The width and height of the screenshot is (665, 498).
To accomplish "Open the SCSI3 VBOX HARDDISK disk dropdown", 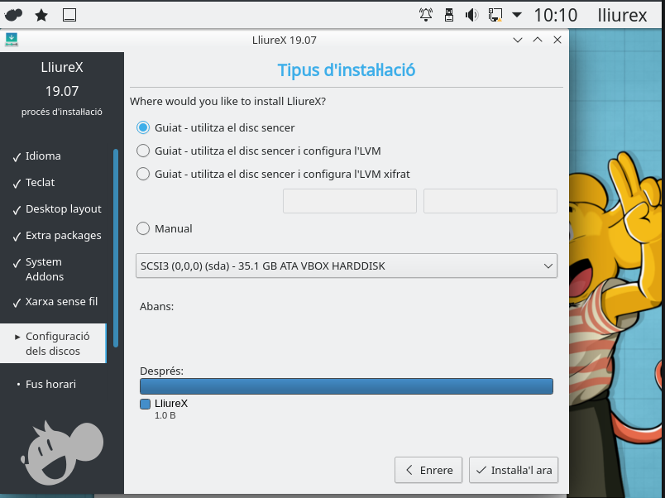I will [x=346, y=266].
